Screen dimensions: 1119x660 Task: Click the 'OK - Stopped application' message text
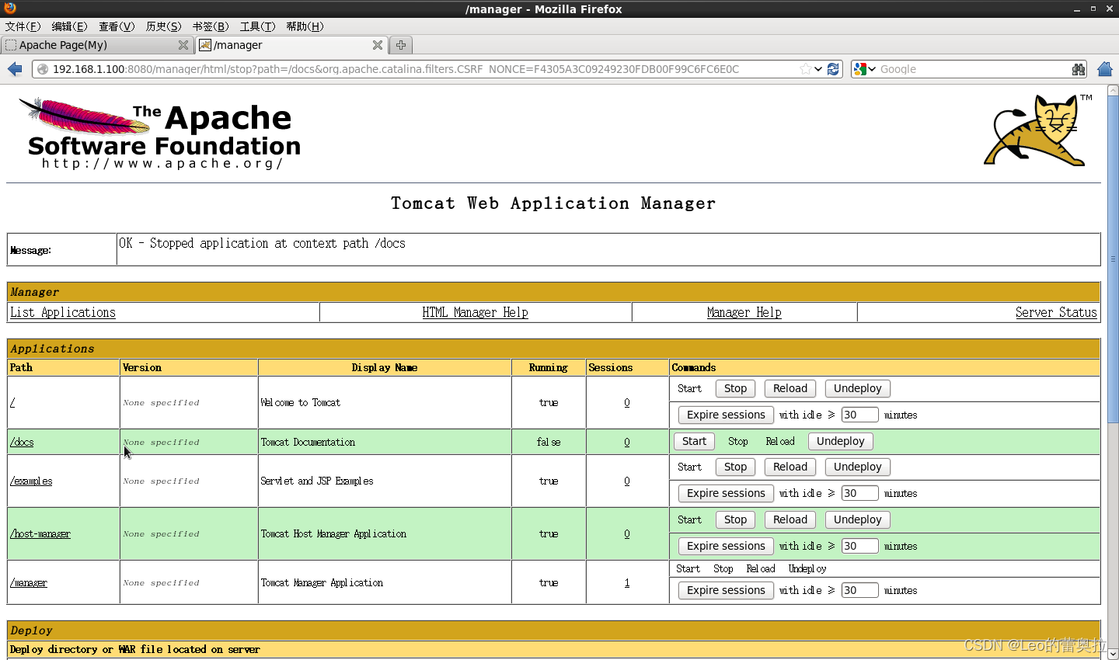[263, 243]
